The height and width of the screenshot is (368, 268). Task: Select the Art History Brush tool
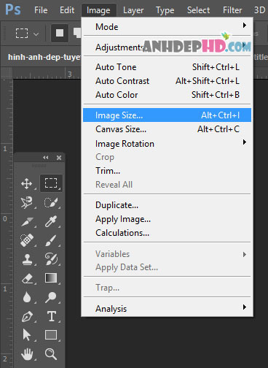tap(51, 259)
